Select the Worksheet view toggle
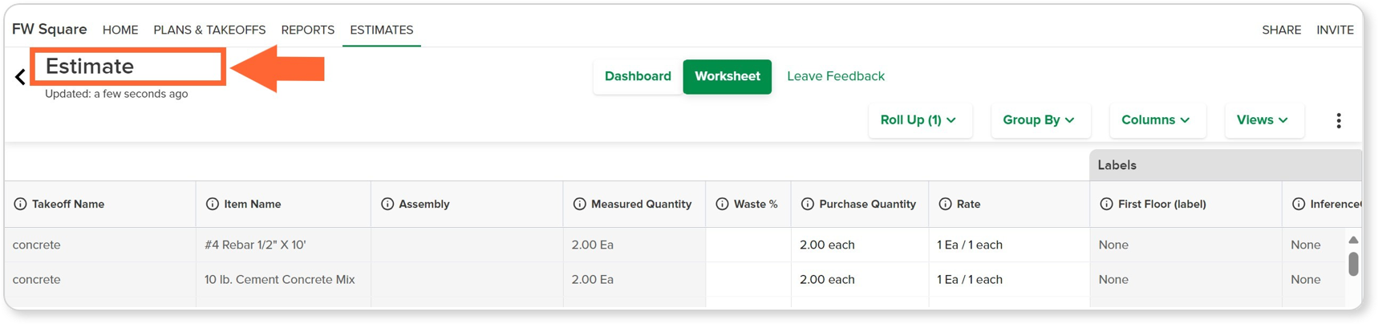 [728, 77]
